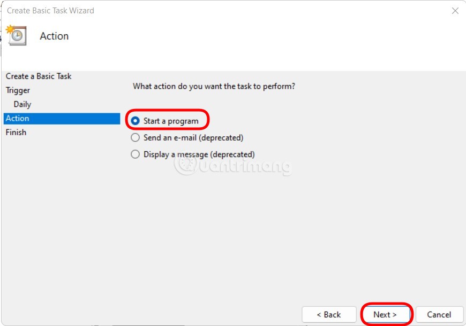Go back with the '< Back' button
The height and width of the screenshot is (326, 466).
pos(329,314)
